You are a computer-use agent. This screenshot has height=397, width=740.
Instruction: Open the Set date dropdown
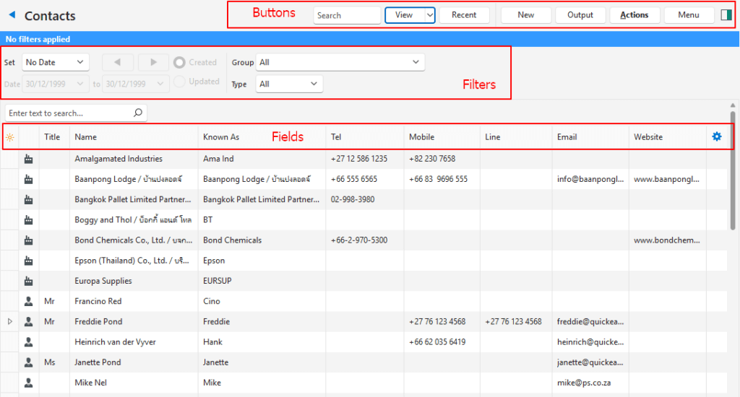pos(55,63)
